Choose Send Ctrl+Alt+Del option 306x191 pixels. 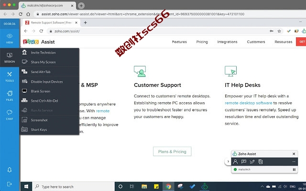[x=49, y=101]
